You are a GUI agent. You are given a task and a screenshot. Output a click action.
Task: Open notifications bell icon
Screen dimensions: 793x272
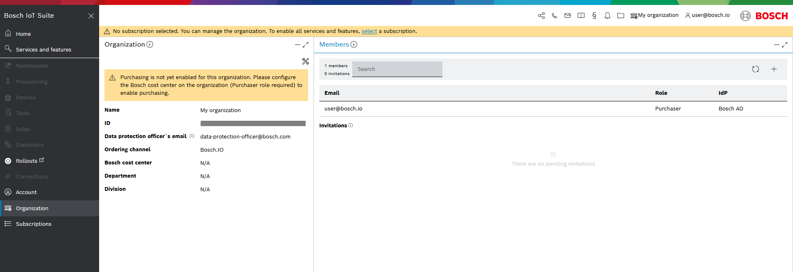click(608, 16)
